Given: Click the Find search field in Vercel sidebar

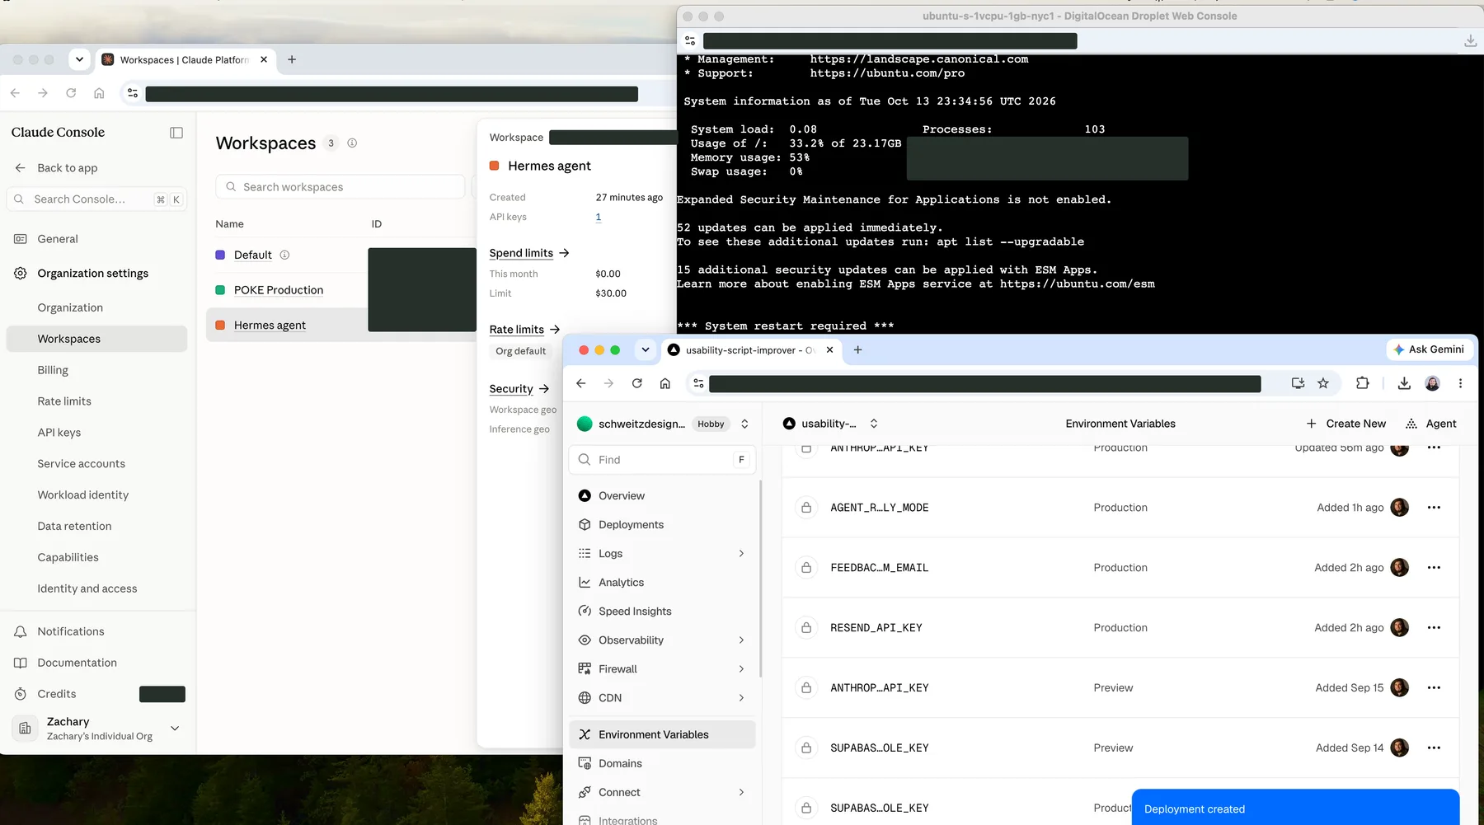Looking at the screenshot, I should [662, 460].
